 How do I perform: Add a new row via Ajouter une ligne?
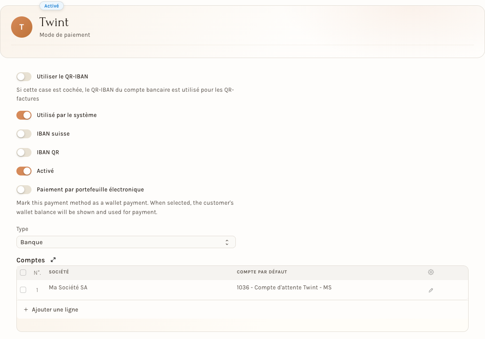(51, 310)
